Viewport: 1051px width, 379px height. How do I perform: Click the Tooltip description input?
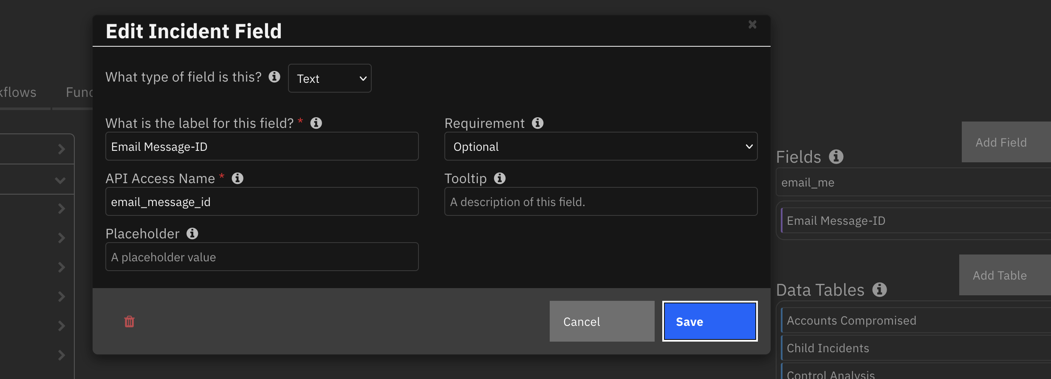click(x=601, y=201)
